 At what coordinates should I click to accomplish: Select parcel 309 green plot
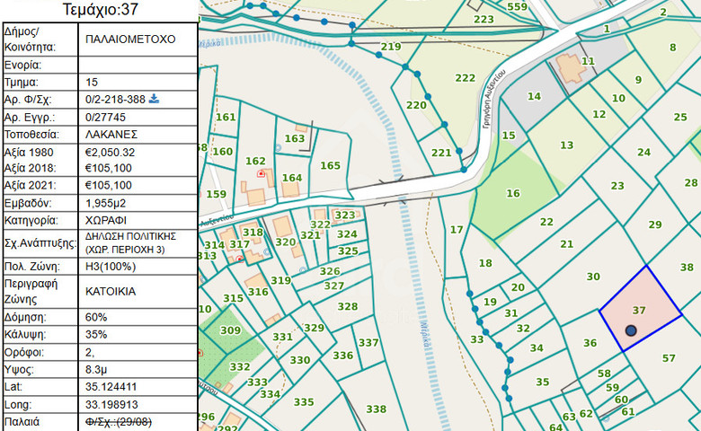[230, 330]
